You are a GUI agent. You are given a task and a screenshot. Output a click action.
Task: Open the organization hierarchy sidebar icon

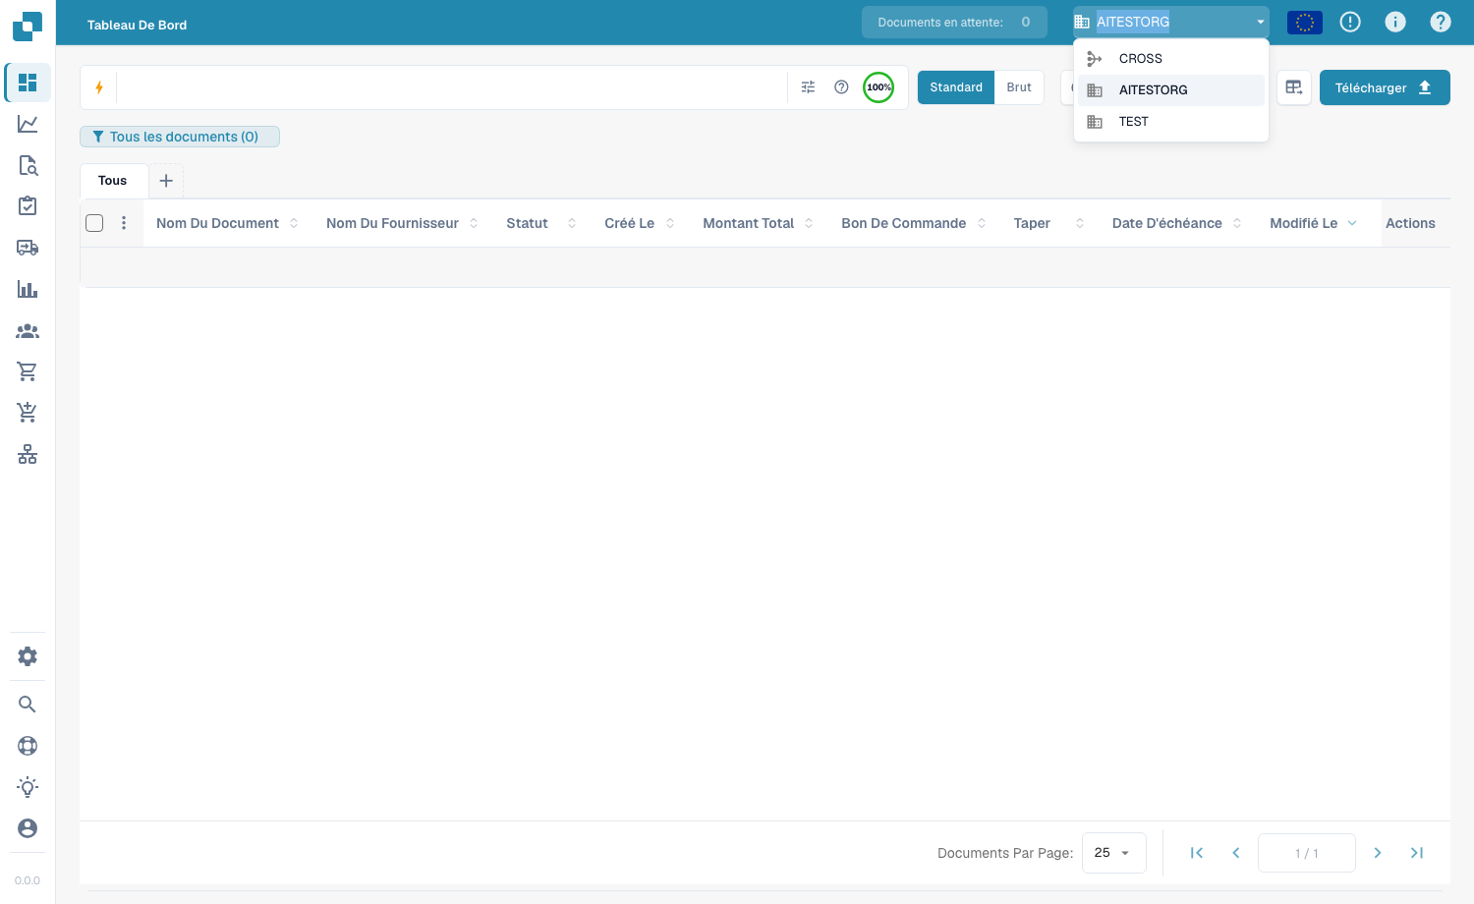tap(28, 454)
